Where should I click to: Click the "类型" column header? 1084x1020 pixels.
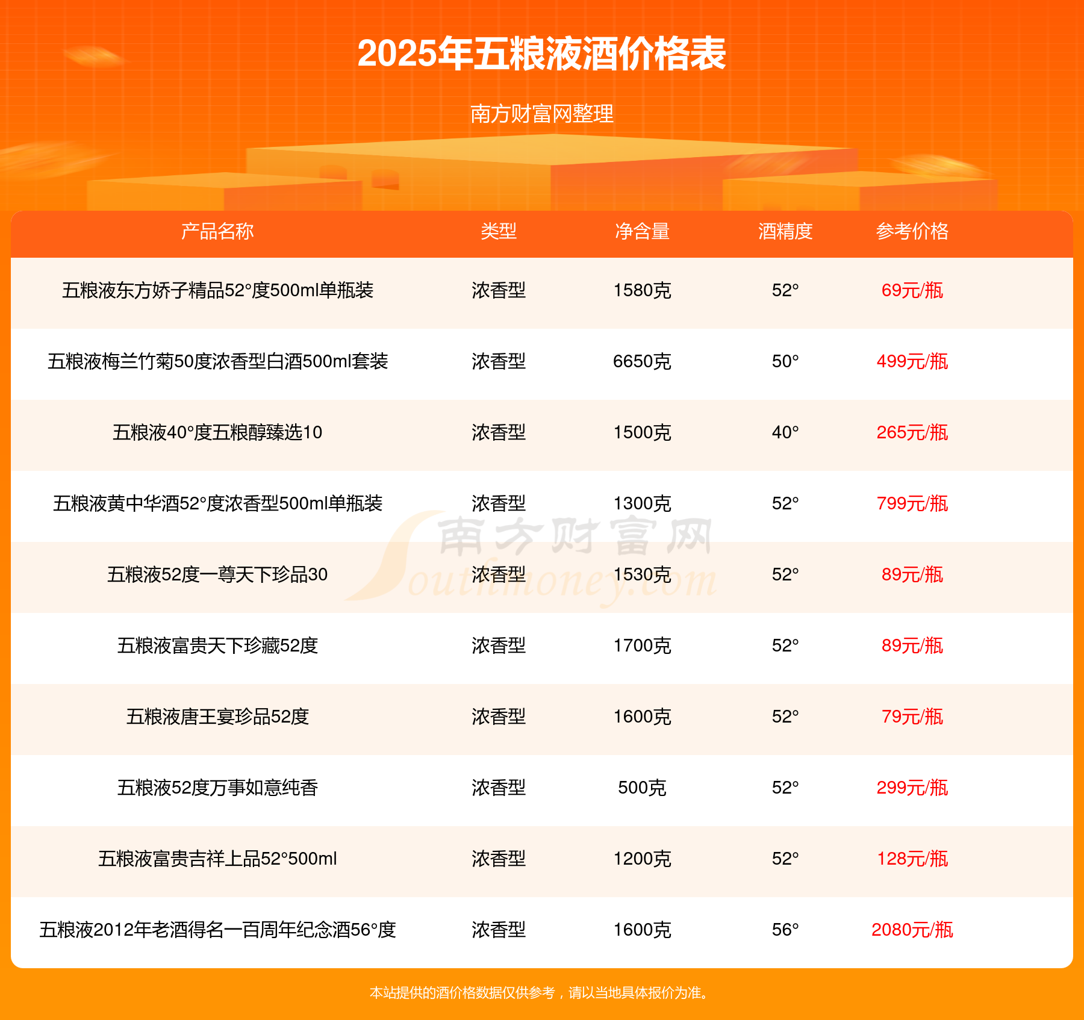coord(499,231)
